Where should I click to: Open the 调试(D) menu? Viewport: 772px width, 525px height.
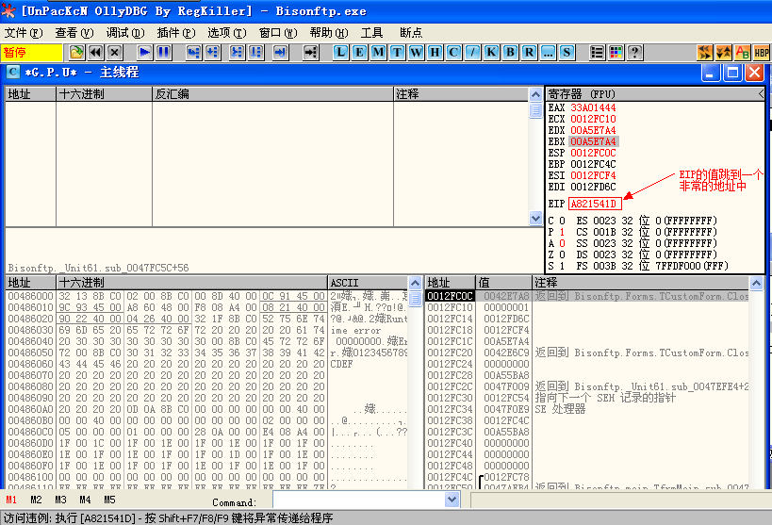click(125, 33)
